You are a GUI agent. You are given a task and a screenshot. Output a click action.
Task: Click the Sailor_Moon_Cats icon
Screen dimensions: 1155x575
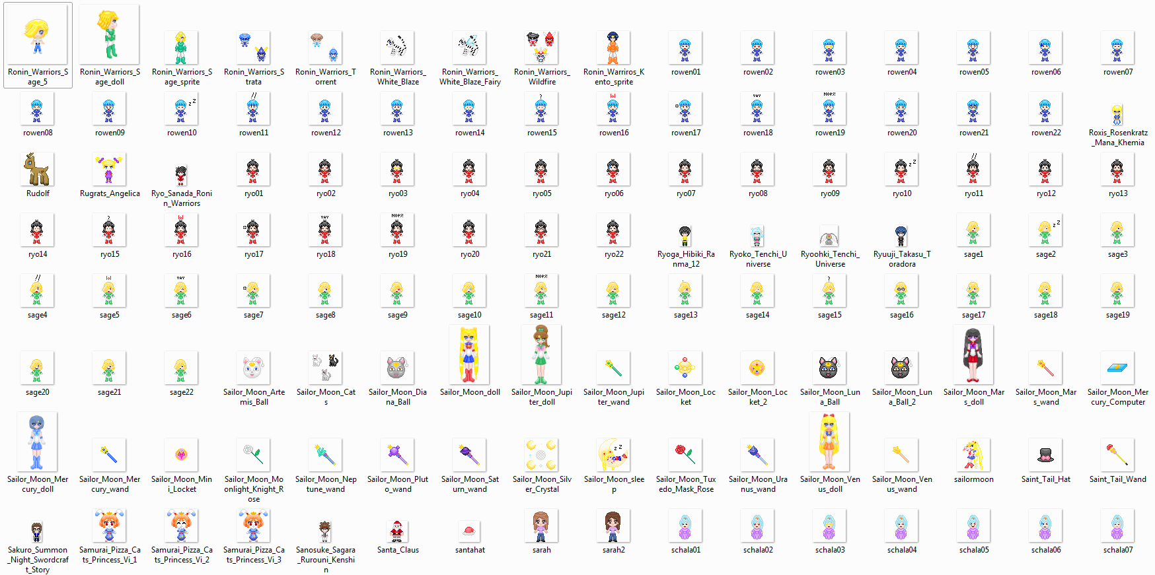coord(325,368)
